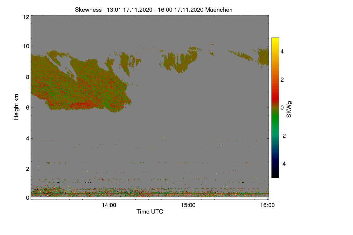Click the 15:00 time axis label
The width and height of the screenshot is (353, 235).
tap(188, 205)
